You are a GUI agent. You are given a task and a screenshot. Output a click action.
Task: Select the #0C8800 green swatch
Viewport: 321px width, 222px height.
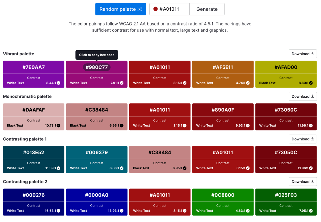coord(223,195)
